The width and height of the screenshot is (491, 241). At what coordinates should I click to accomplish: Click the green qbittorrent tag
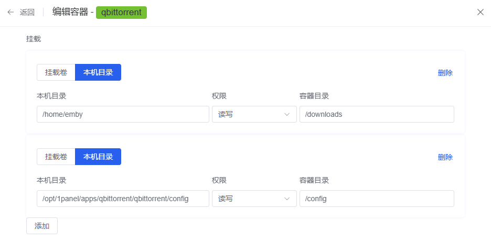click(x=121, y=12)
